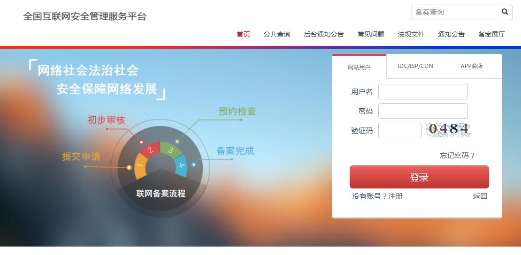Refresh the 0484 captcha image
Screen dimensions: 521x255
[x=448, y=130]
